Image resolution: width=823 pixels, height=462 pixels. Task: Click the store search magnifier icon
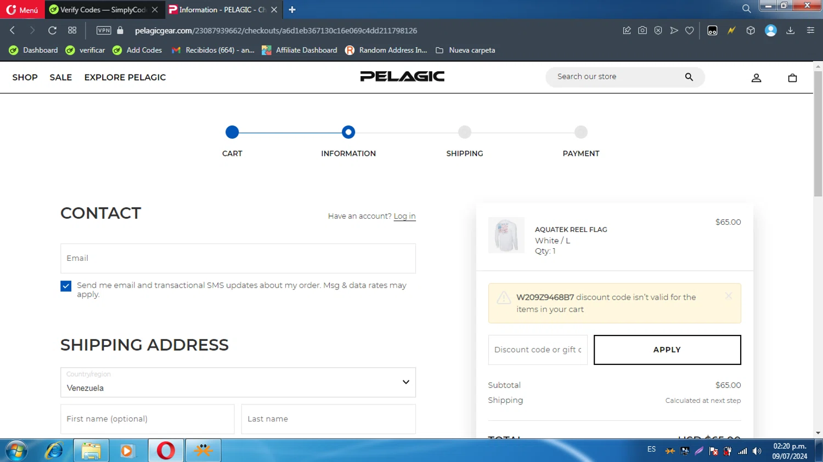click(x=689, y=77)
